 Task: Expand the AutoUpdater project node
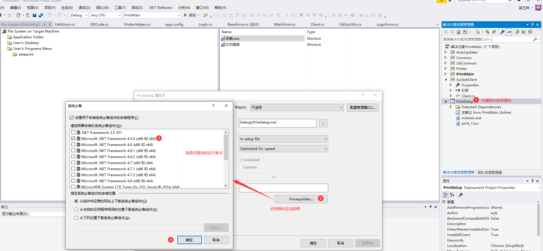[446, 52]
